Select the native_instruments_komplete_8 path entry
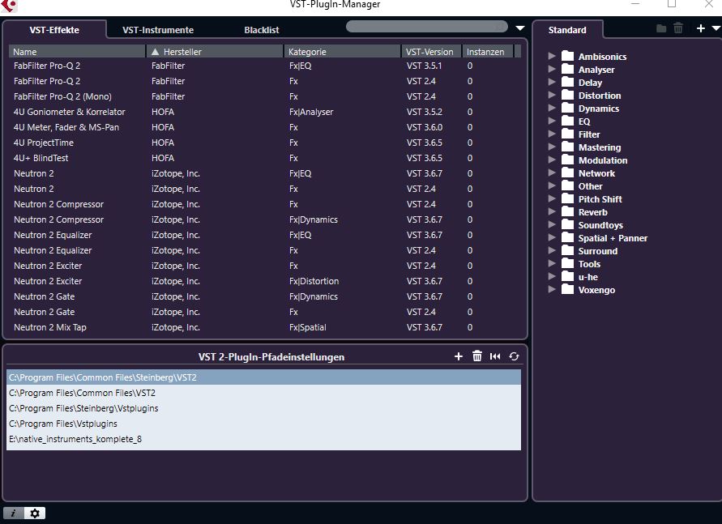The height and width of the screenshot is (524, 722). point(75,439)
